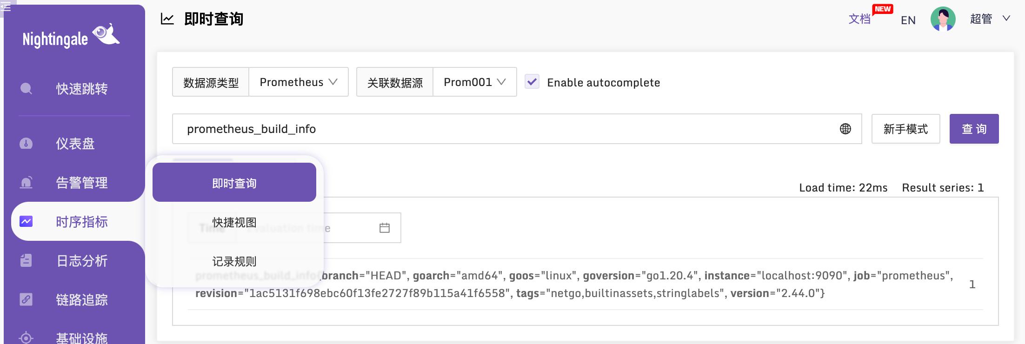1025x344 pixels.
Task: Click the 新手模式 button
Action: click(x=906, y=129)
